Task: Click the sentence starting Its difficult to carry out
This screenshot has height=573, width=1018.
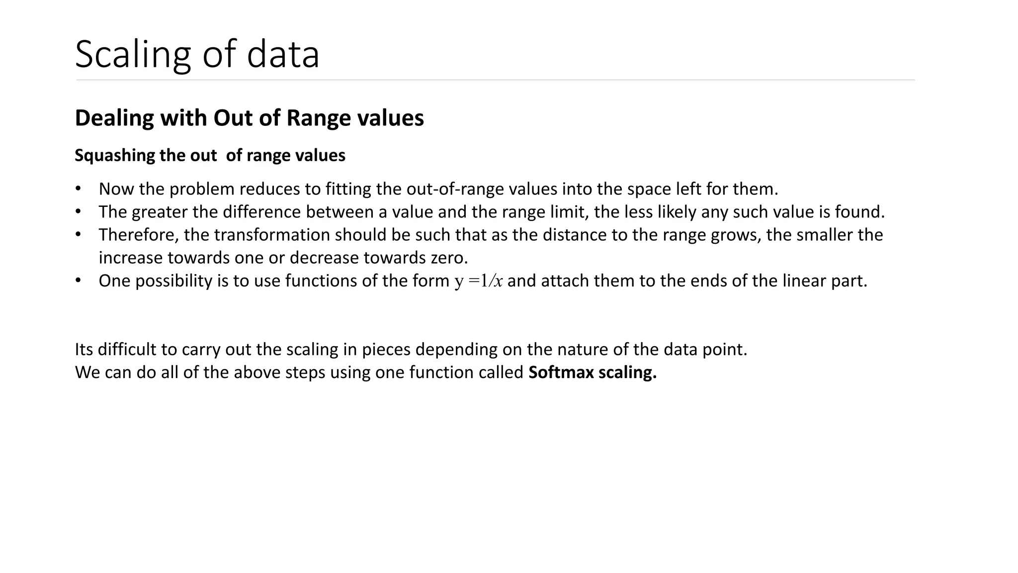Action: coord(411,349)
